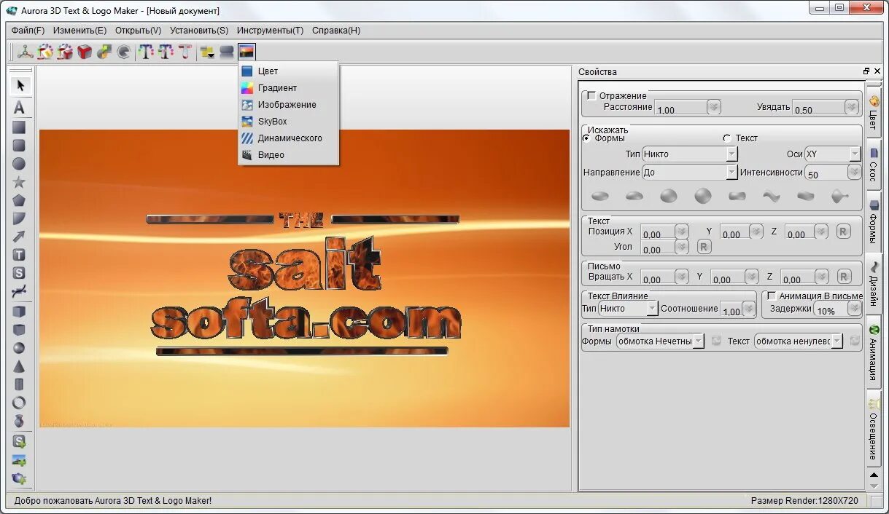
Task: Open the Изменить(E) menu
Action: coord(79,31)
